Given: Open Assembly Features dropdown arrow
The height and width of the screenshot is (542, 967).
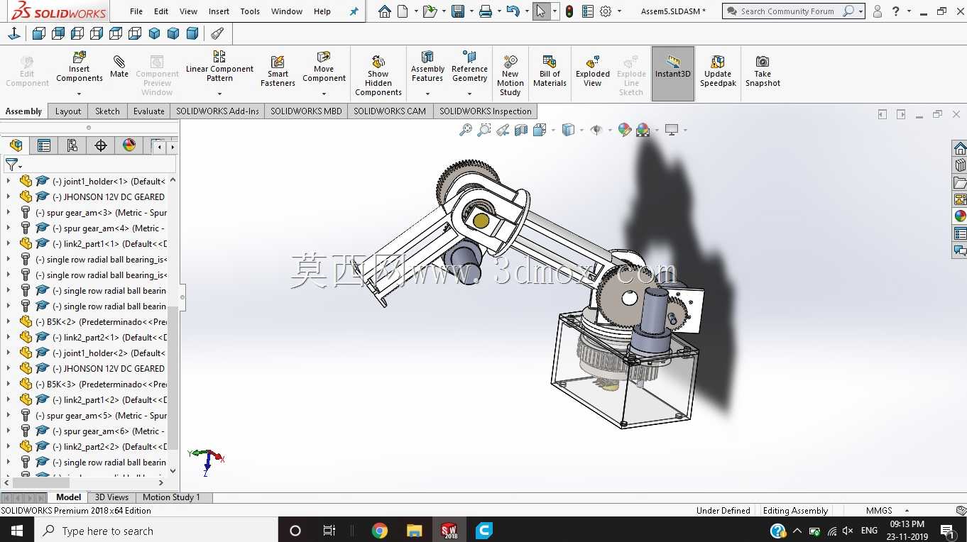Looking at the screenshot, I should point(427,94).
